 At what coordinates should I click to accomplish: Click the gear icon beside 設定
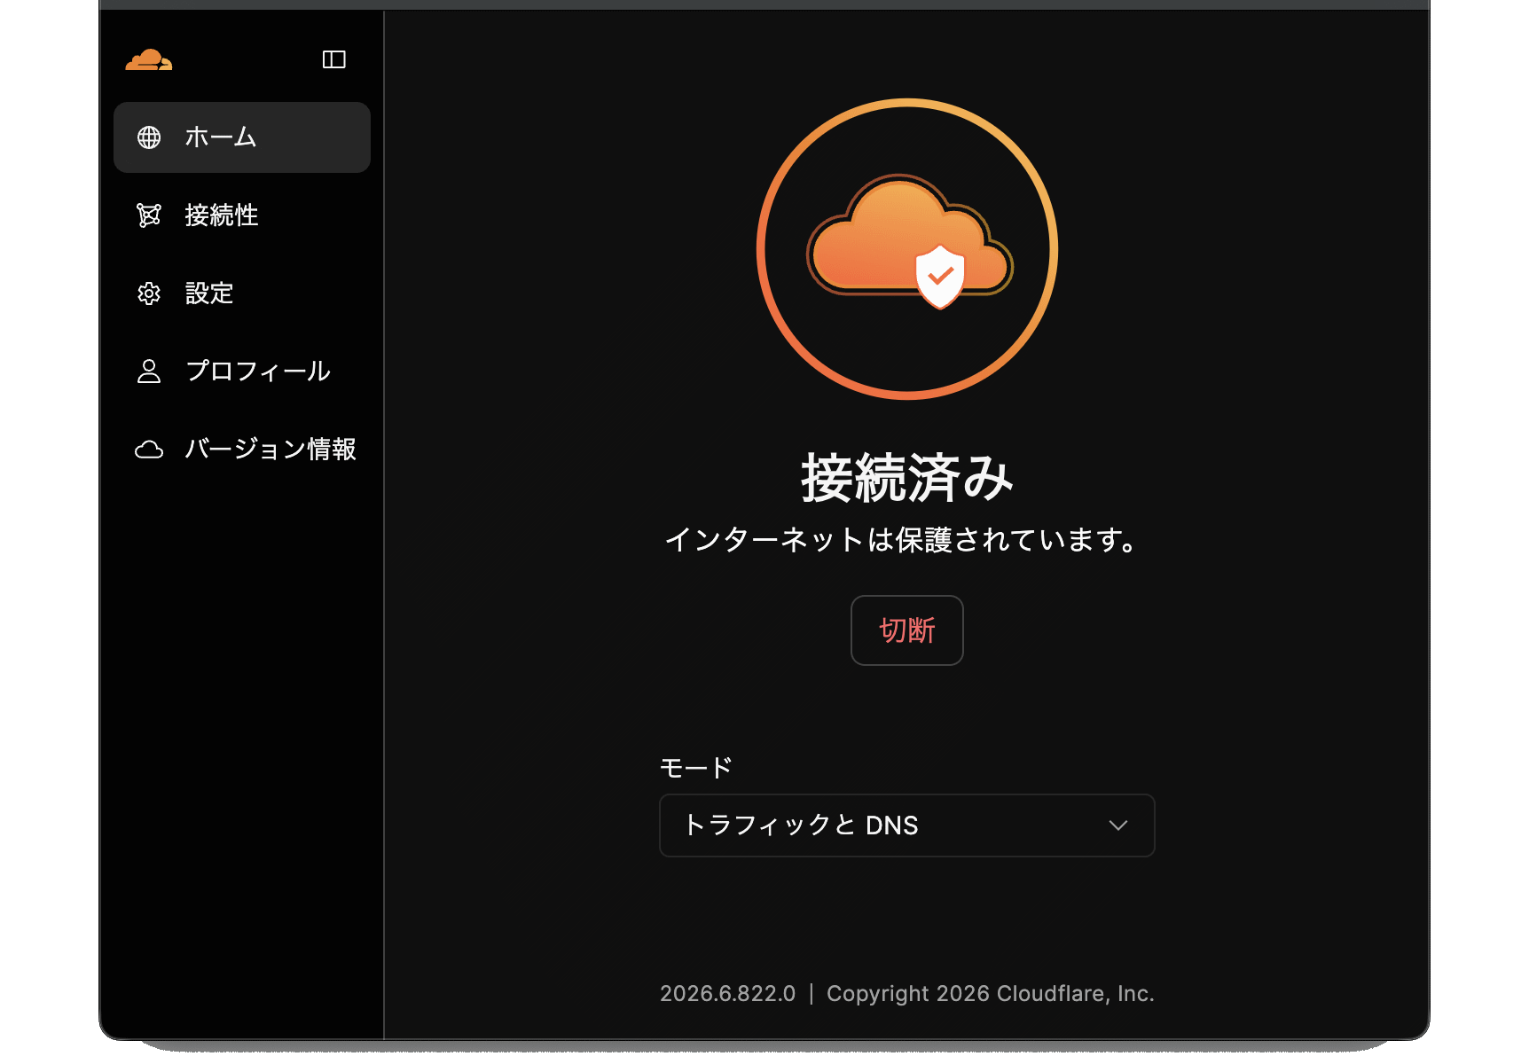149,293
